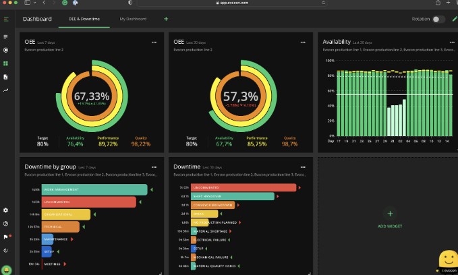Open options menu for Downtime by group widget
This screenshot has width=458, height=275.
(x=153, y=166)
